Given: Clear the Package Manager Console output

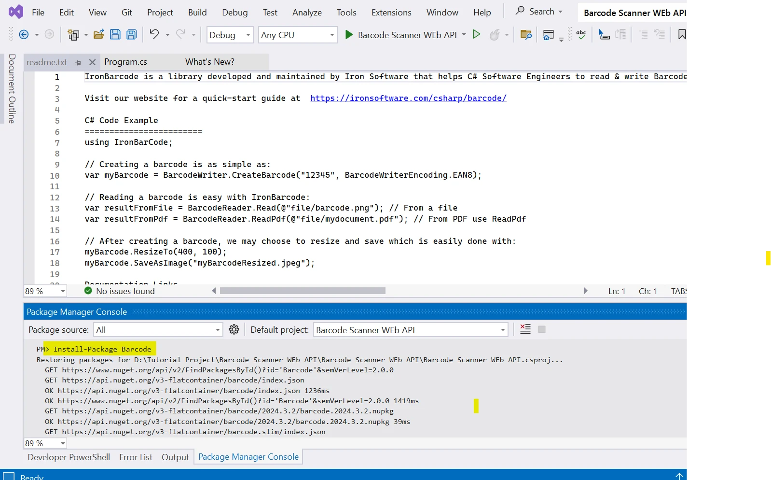Looking at the screenshot, I should [x=525, y=329].
